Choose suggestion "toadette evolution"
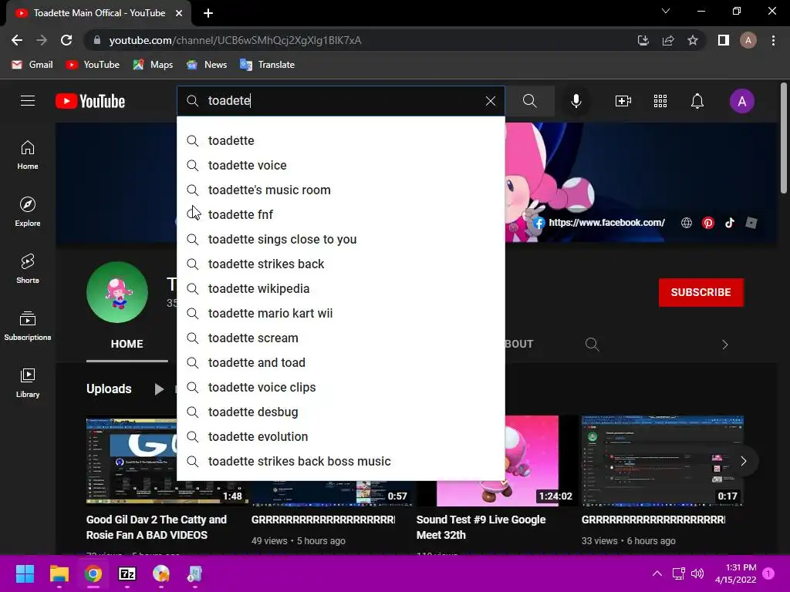The width and height of the screenshot is (790, 592). 341,436
